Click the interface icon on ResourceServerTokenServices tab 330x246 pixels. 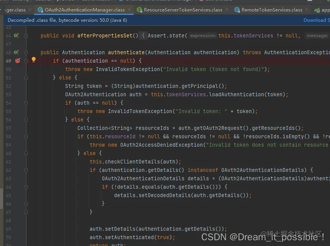point(139,10)
